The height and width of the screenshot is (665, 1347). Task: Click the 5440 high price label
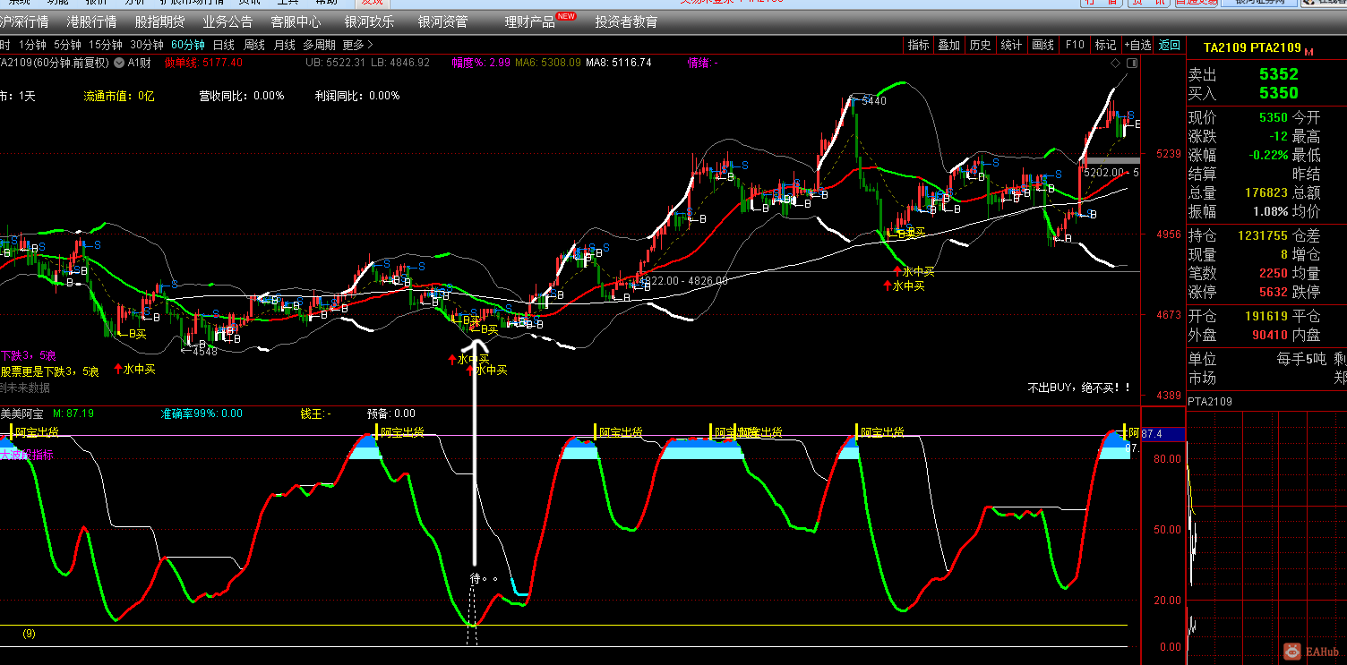pos(873,101)
